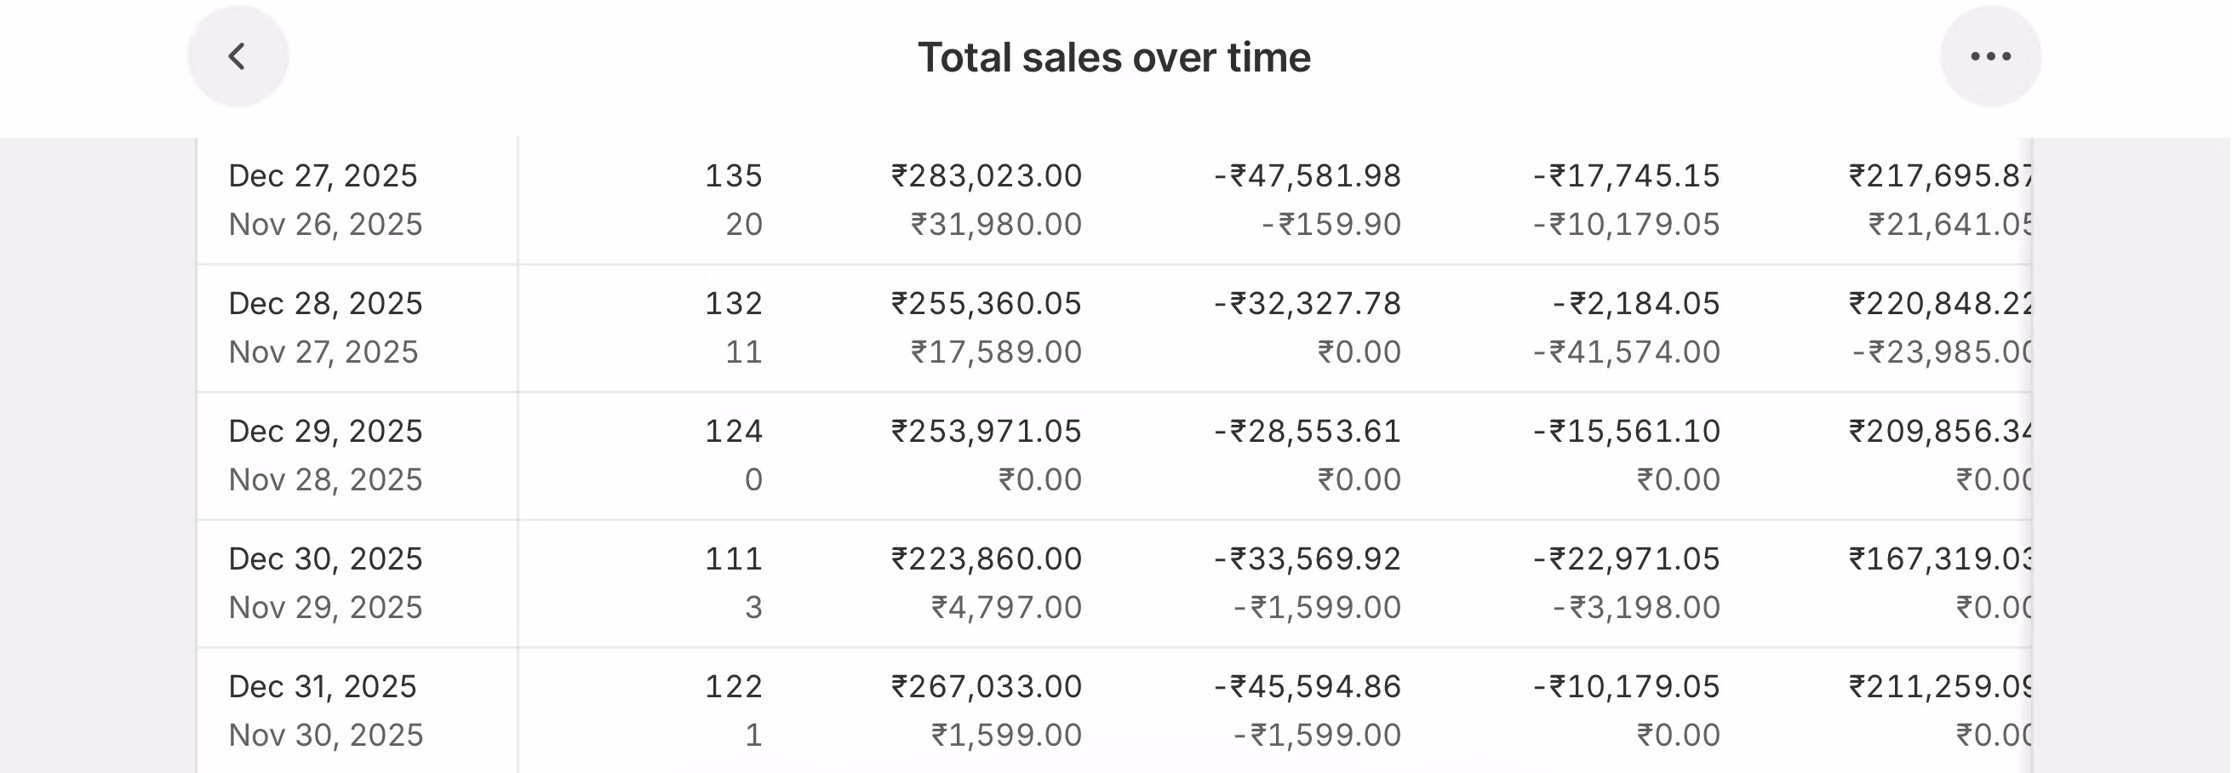The width and height of the screenshot is (2232, 773).
Task: Select the Dec 31, 2025 date row
Action: (x=323, y=686)
